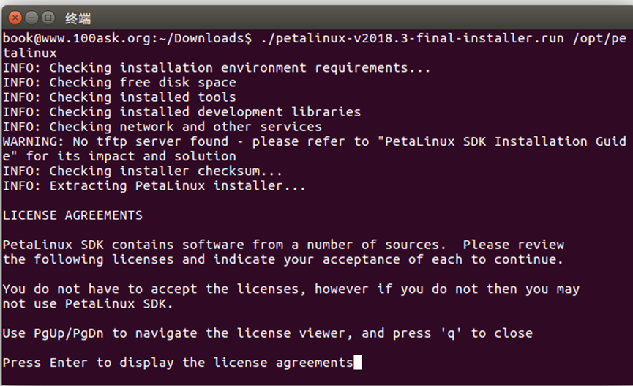Click the 'Extracting PetaLinux installer' line
Viewport: 633px width, 386px height.
[x=154, y=186]
